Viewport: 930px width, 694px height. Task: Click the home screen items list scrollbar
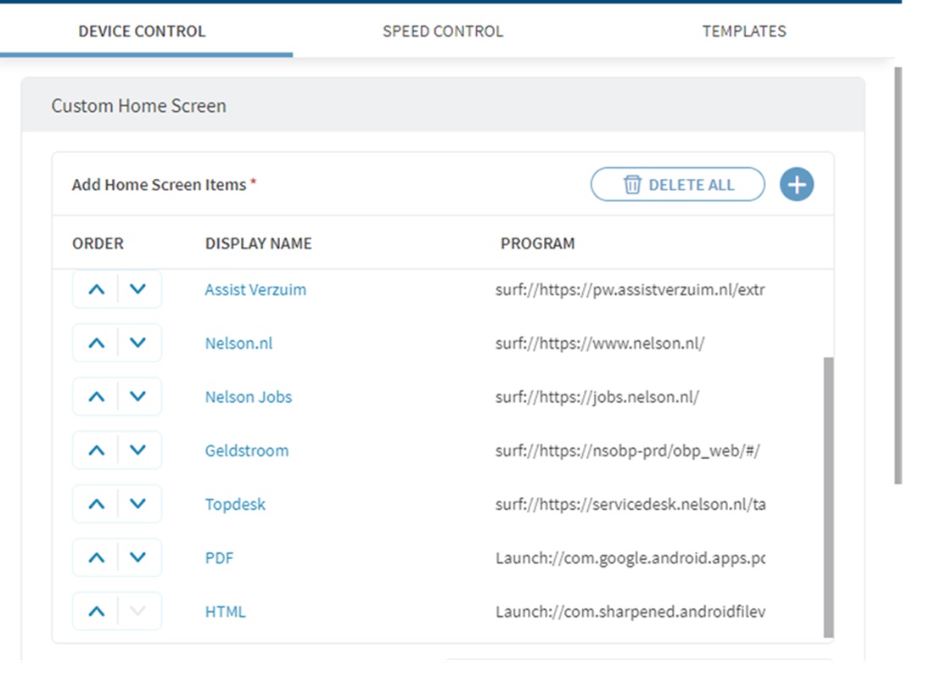(x=828, y=496)
